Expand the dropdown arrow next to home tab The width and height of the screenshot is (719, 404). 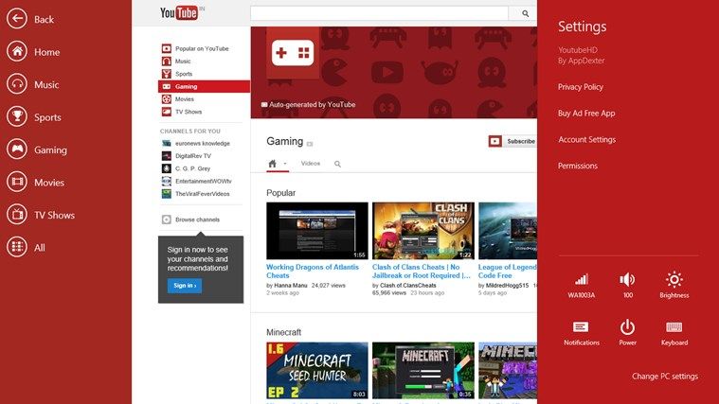(285, 164)
